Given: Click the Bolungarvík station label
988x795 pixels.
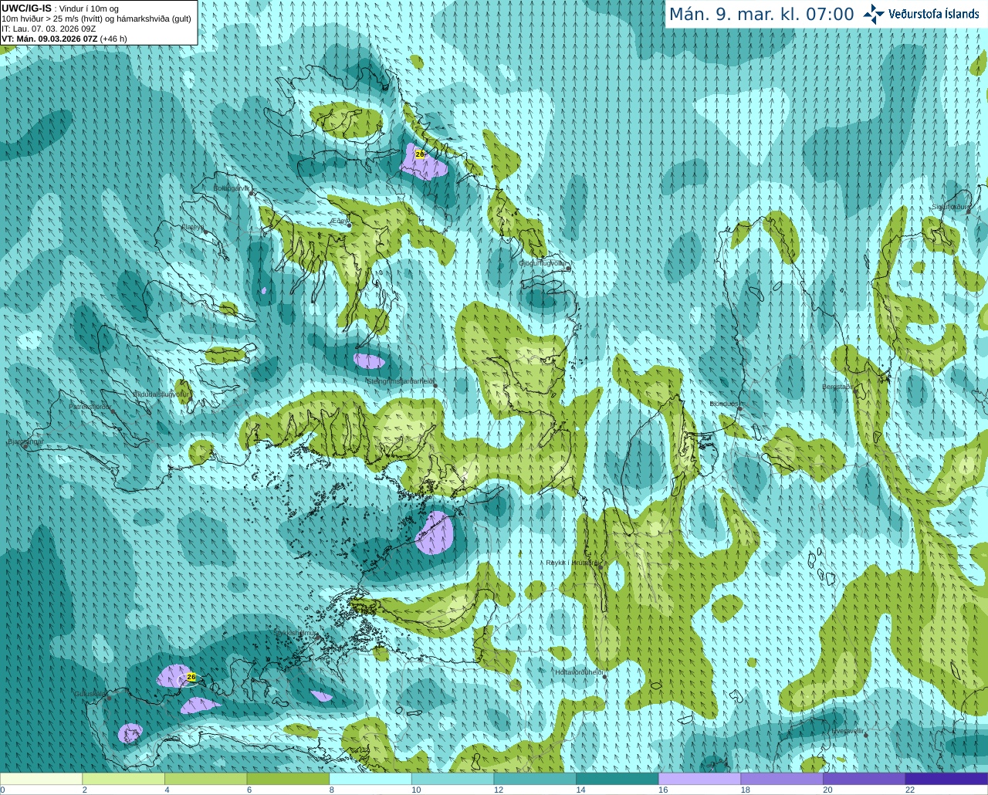Looking at the screenshot, I should (232, 188).
